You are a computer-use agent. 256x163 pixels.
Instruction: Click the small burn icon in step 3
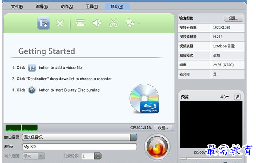click(x=32, y=90)
